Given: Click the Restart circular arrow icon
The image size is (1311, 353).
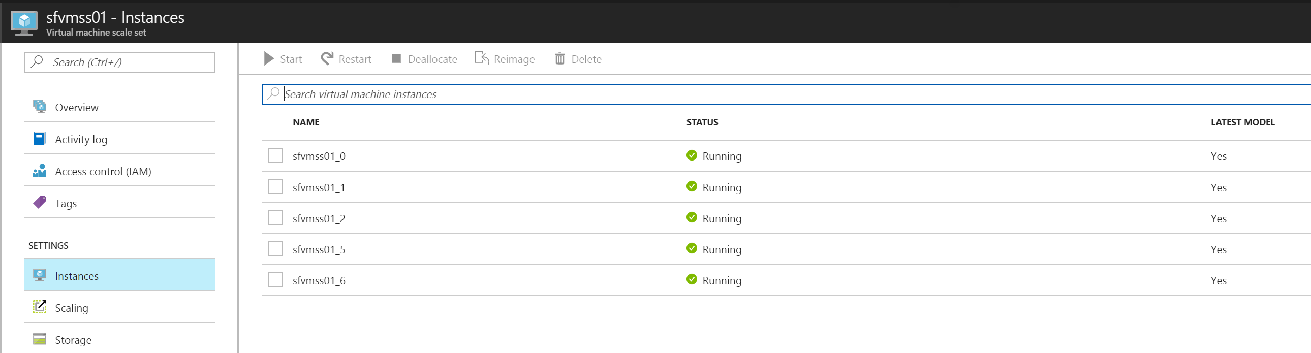Looking at the screenshot, I should pyautogui.click(x=327, y=59).
